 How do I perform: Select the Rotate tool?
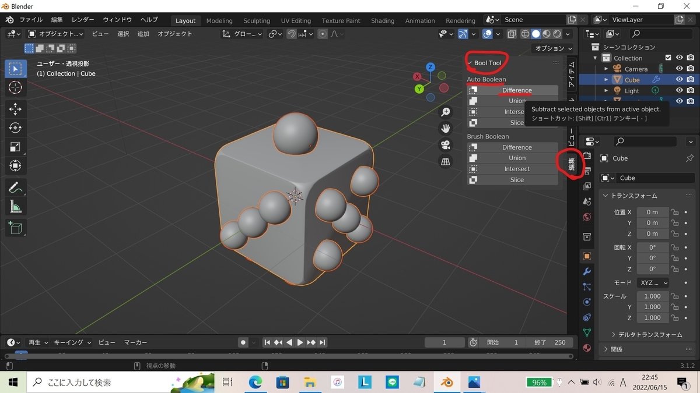[15, 128]
